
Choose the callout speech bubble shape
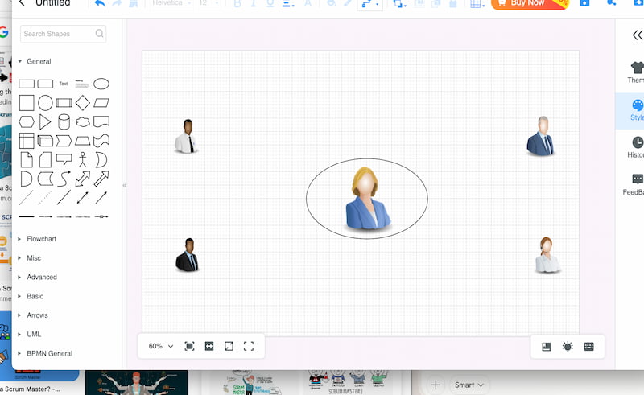pos(64,160)
